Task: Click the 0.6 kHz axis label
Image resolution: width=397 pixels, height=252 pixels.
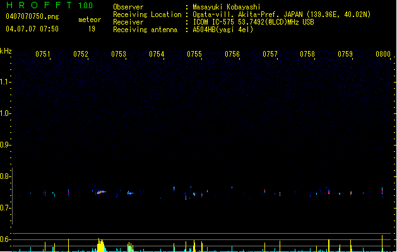Action: point(5,239)
